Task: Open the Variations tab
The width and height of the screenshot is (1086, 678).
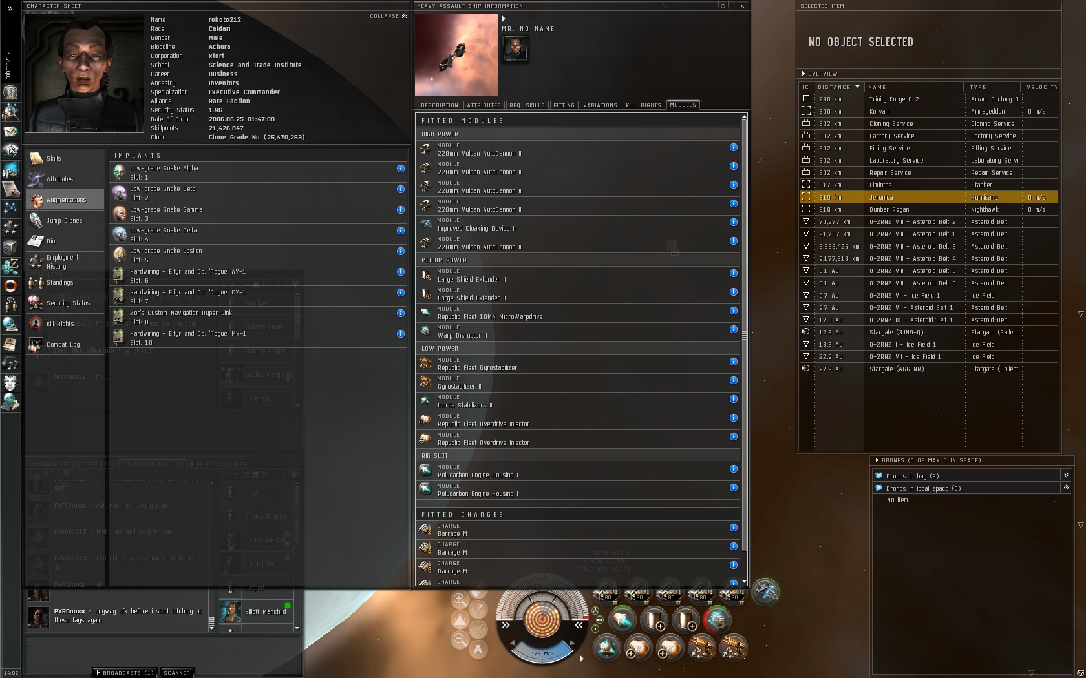Action: coord(600,105)
